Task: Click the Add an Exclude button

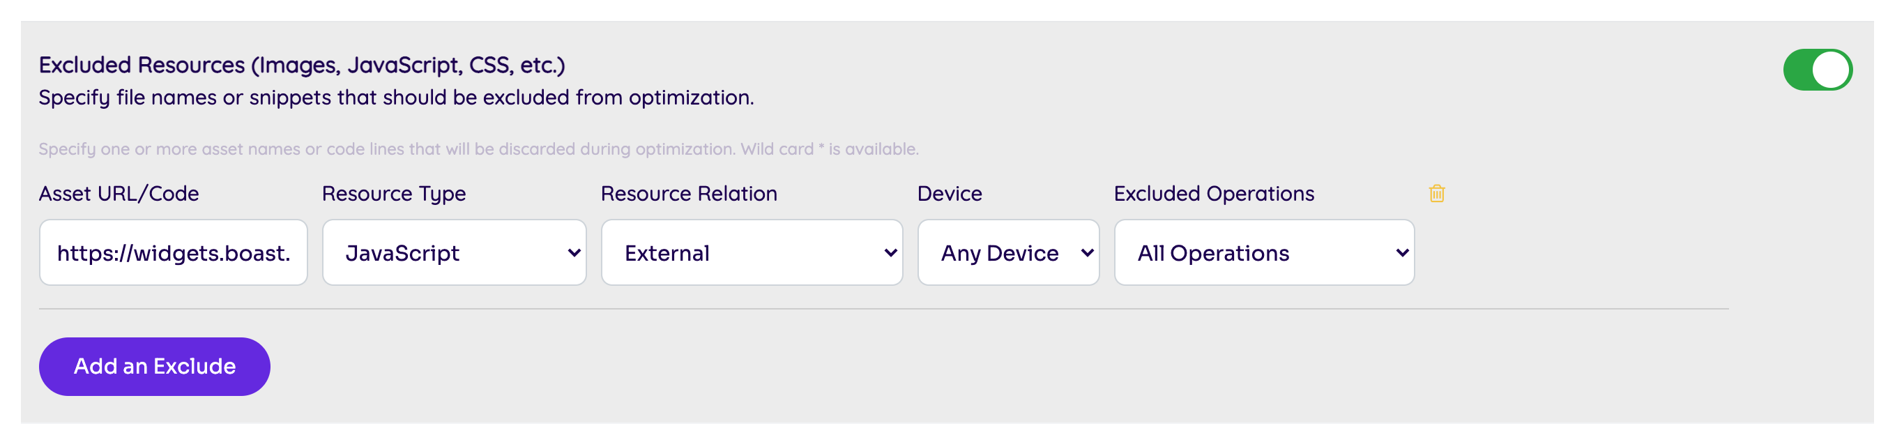Action: [155, 366]
